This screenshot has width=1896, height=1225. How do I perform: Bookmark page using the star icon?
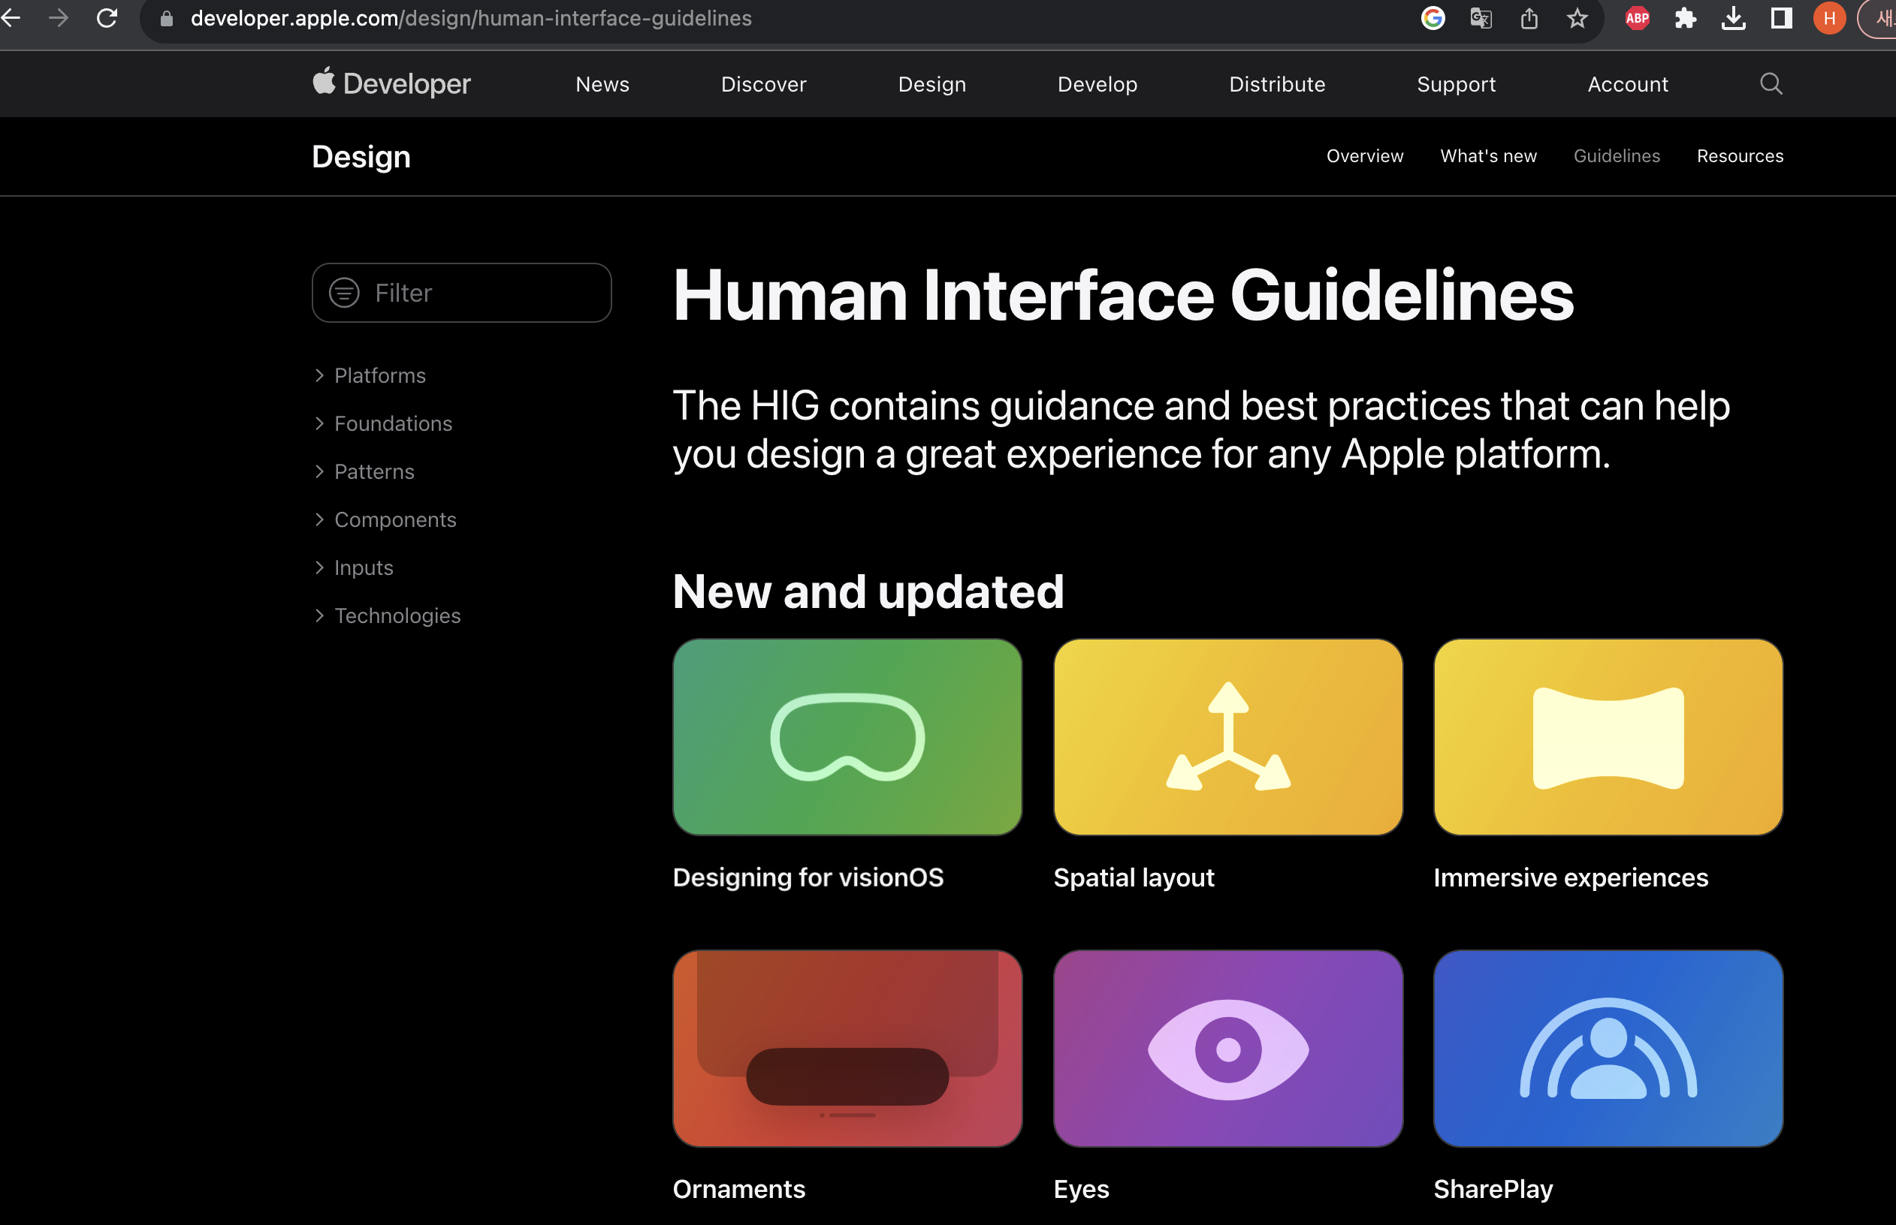1577,17
